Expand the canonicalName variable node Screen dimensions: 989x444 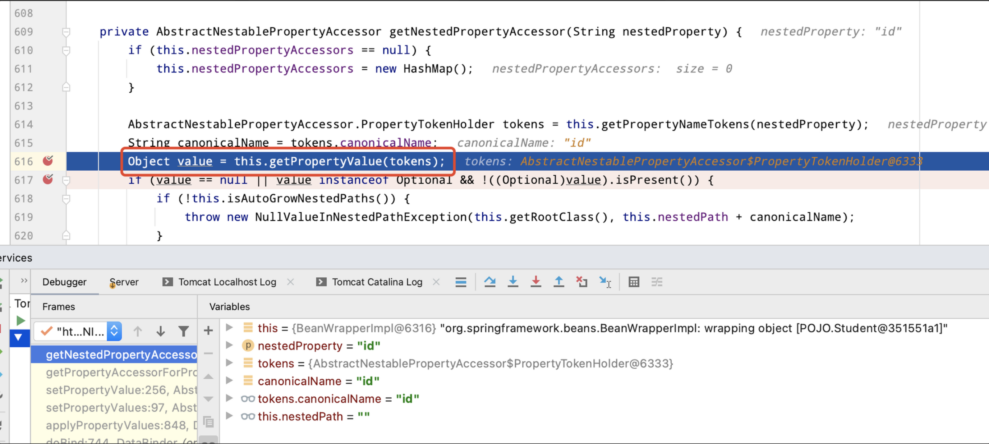tap(230, 380)
